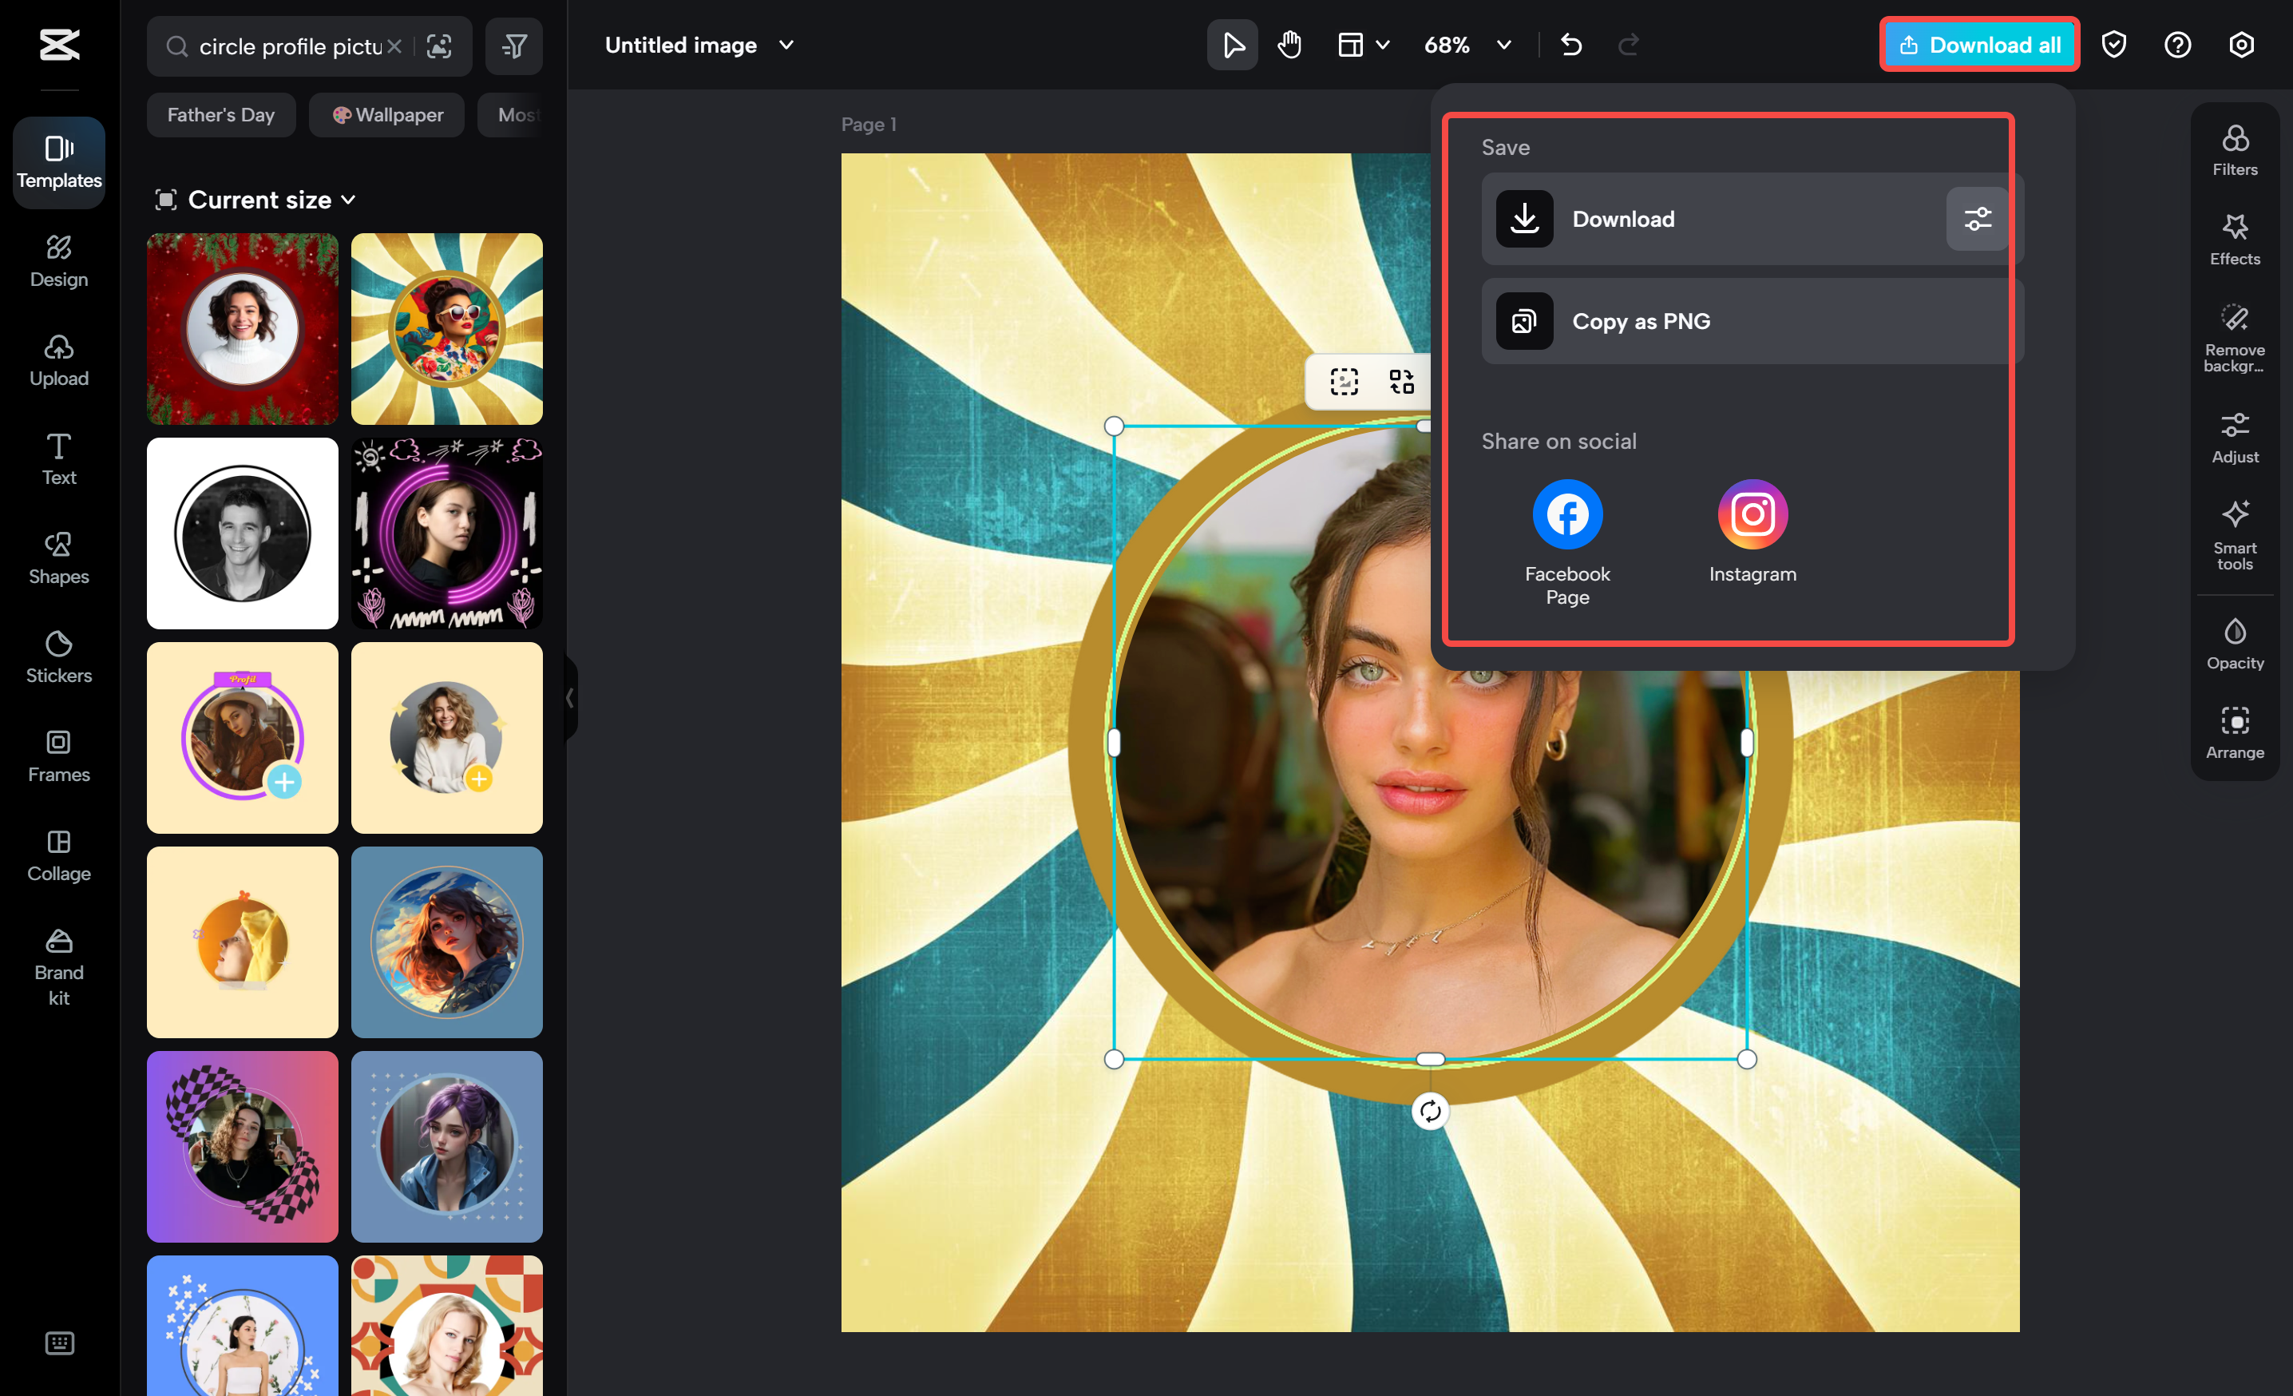Undo the last action
This screenshot has height=1396, width=2293.
(1571, 44)
